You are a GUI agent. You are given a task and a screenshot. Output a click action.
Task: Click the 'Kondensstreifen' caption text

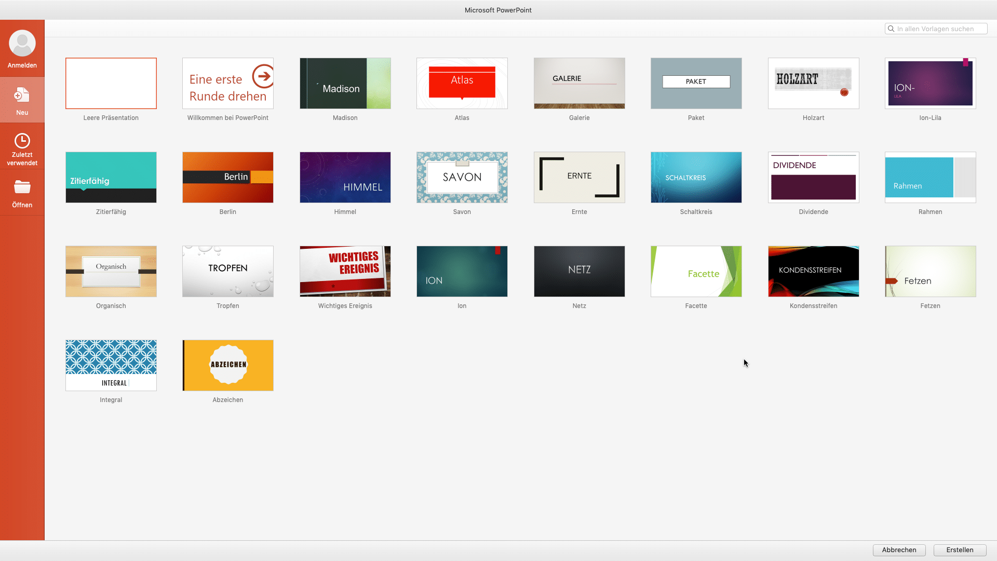(x=814, y=306)
